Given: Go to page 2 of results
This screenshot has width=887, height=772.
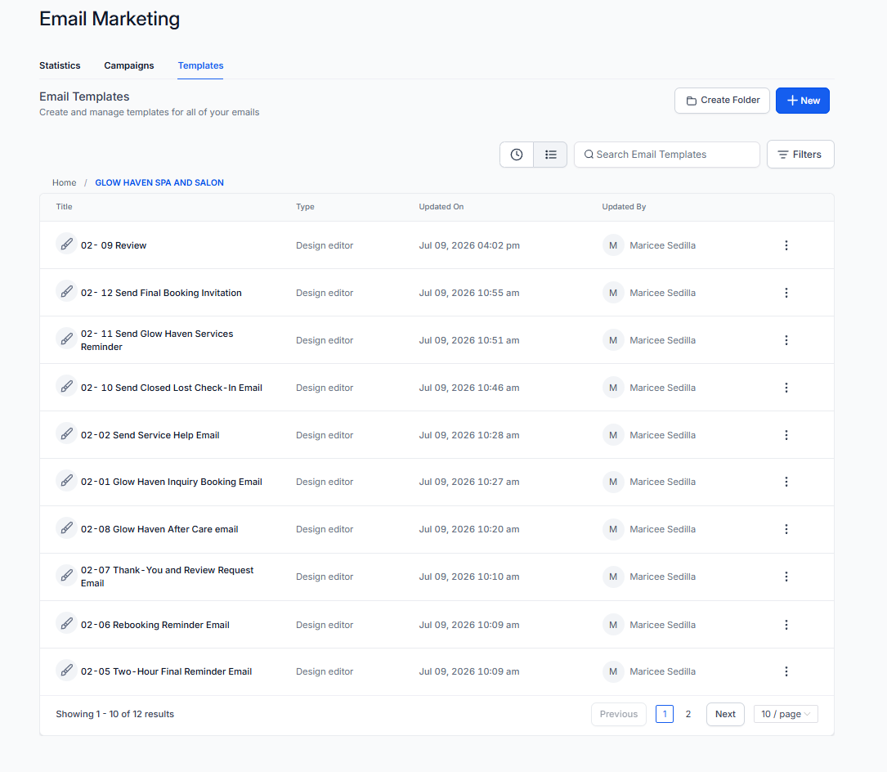Looking at the screenshot, I should (688, 714).
